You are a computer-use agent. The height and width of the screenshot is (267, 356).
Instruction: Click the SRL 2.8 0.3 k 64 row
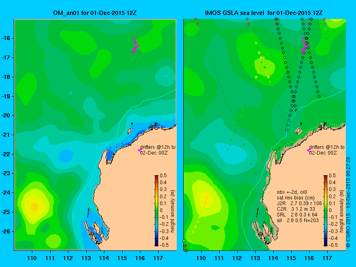tap(297, 214)
